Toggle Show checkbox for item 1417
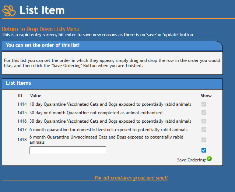Screen dimensions: 235x192 204,130
